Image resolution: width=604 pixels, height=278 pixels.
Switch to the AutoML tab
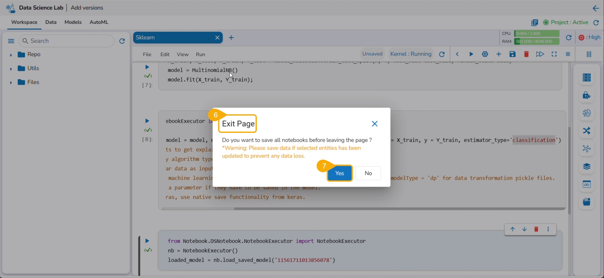pos(99,22)
